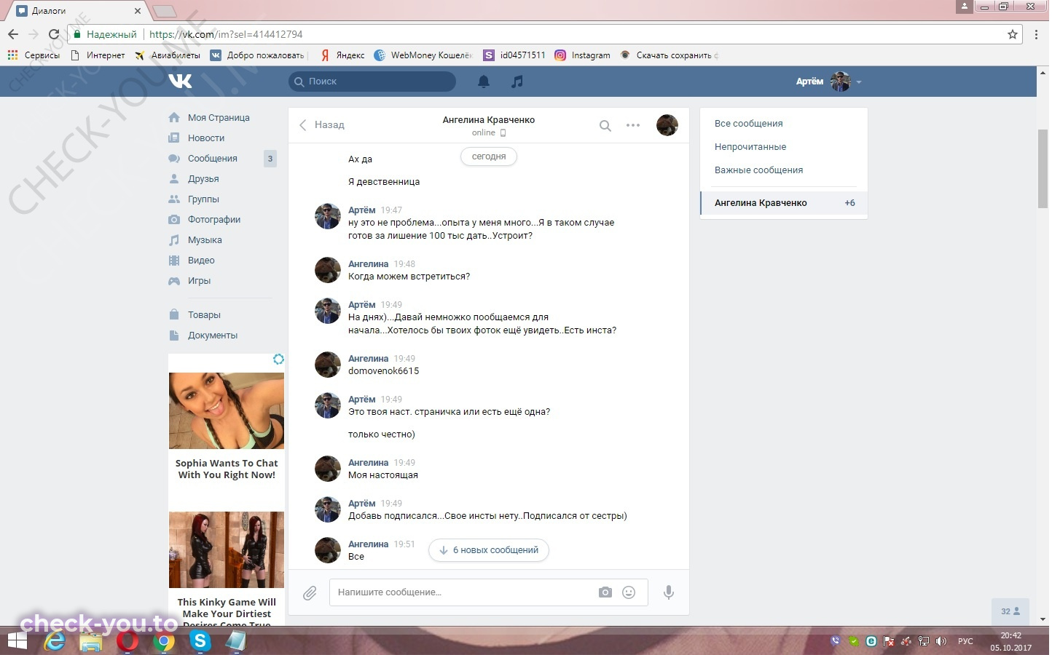Open the Sophia Wants To Chat ad image
The height and width of the screenshot is (655, 1052).
(x=227, y=411)
